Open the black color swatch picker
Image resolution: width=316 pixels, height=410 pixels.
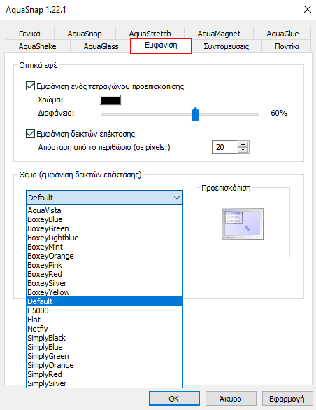click(110, 100)
